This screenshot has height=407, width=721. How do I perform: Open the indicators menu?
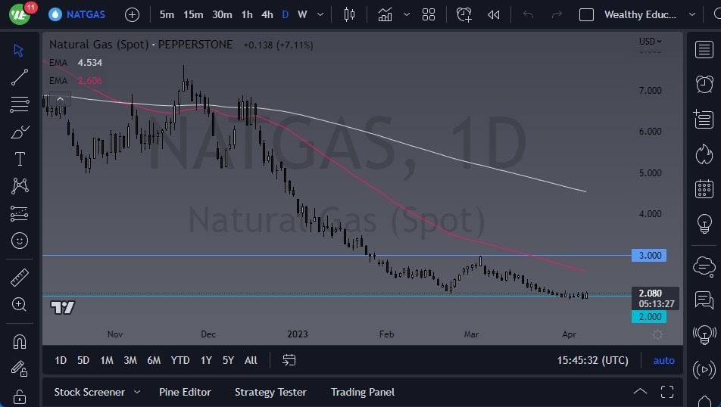coord(385,14)
